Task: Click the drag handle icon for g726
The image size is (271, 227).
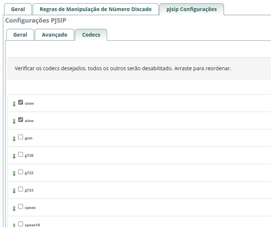Action: tap(14, 156)
